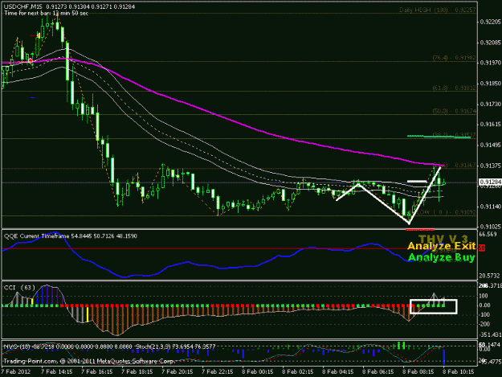This screenshot has height=377, width=502.
Task: Select price axis value 0.91970
Action: click(490, 63)
